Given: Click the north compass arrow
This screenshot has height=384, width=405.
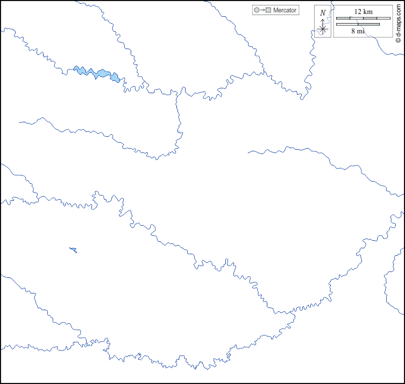Looking at the screenshot, I should [x=322, y=22].
